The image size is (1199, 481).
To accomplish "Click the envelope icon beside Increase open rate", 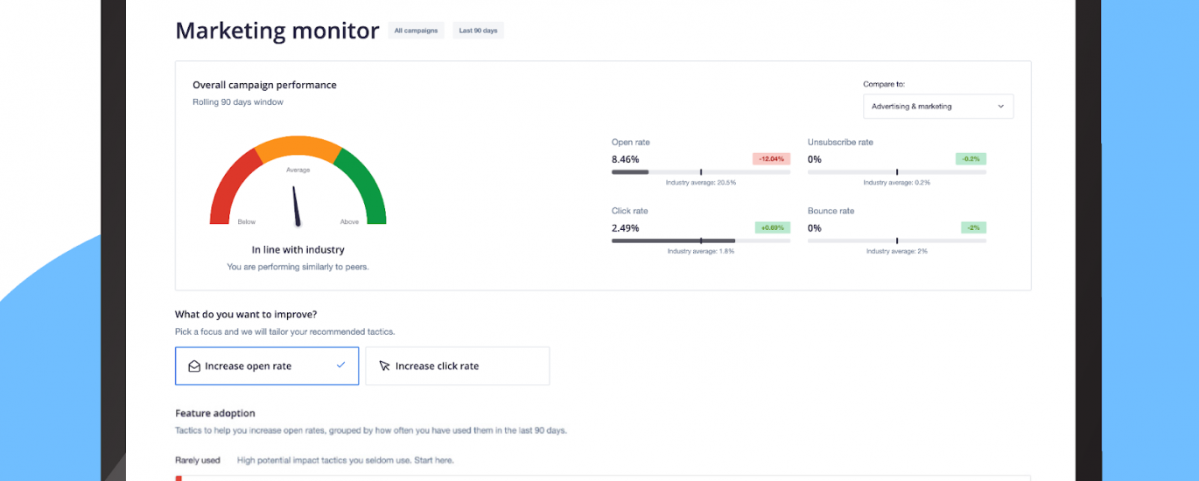I will coord(194,366).
